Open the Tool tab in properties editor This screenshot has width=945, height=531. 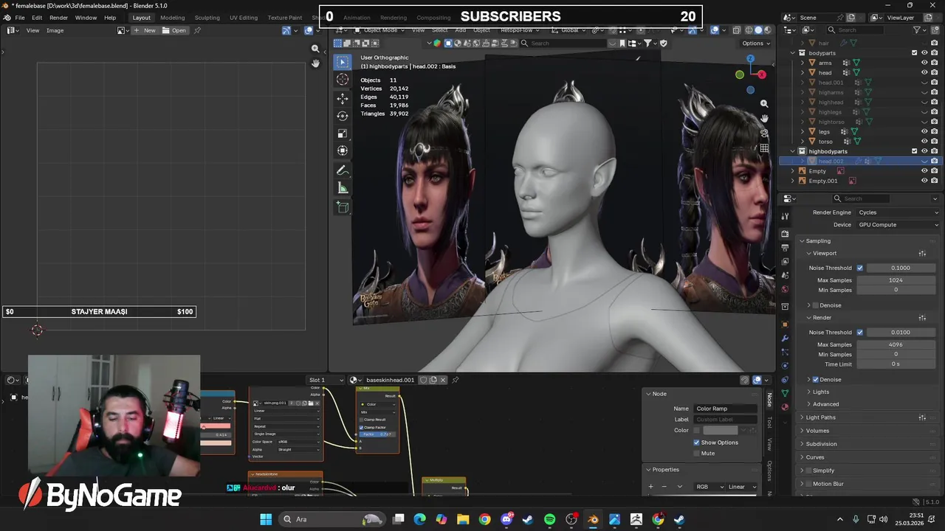click(785, 215)
